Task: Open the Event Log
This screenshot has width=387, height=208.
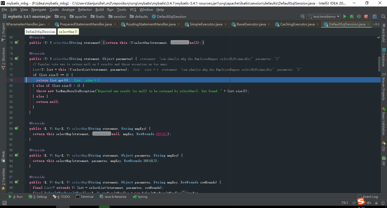Action: pyautogui.click(x=370, y=196)
